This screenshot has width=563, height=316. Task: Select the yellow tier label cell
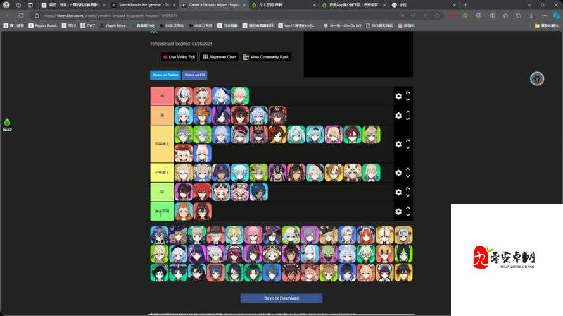pos(162,173)
